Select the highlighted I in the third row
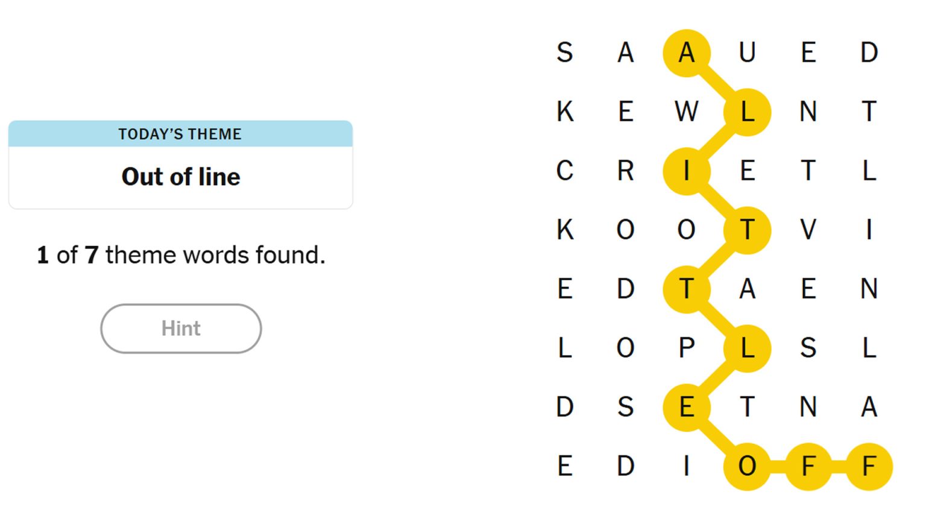Screen dimensions: 926x521 [x=687, y=171]
